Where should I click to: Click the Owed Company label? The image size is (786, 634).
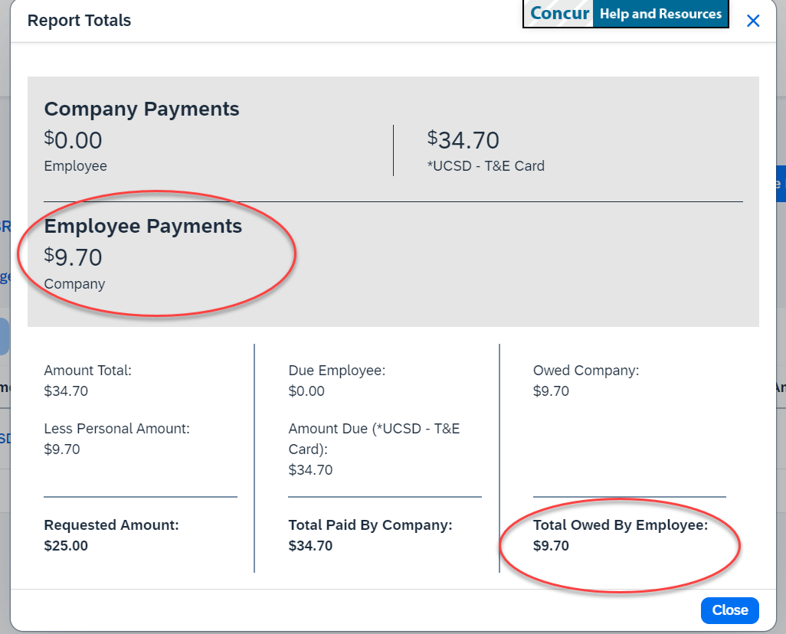coord(586,371)
